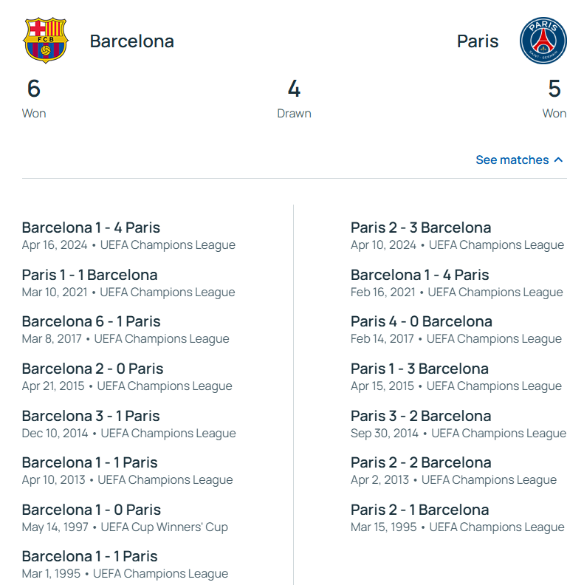View the Paris 4 - 0 Barcelona match
This screenshot has height=585, width=584.
click(x=421, y=322)
